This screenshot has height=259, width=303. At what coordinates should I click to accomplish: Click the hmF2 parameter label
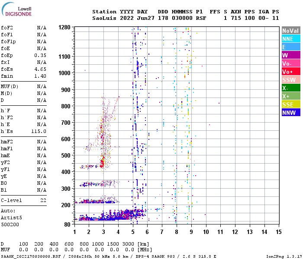pos(7,142)
